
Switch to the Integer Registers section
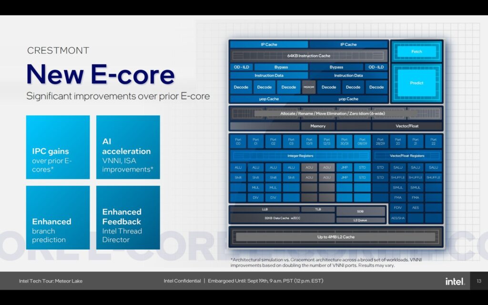[300, 156]
